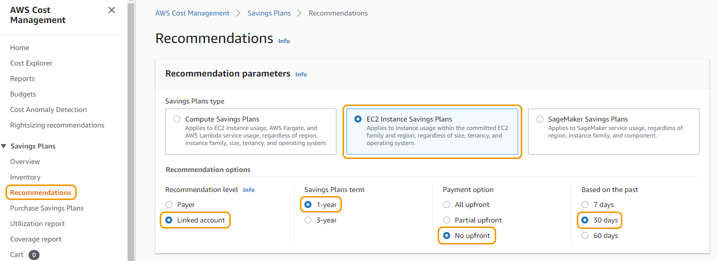717x261 pixels.
Task: Click Info link beside Recommendations heading
Action: point(284,41)
